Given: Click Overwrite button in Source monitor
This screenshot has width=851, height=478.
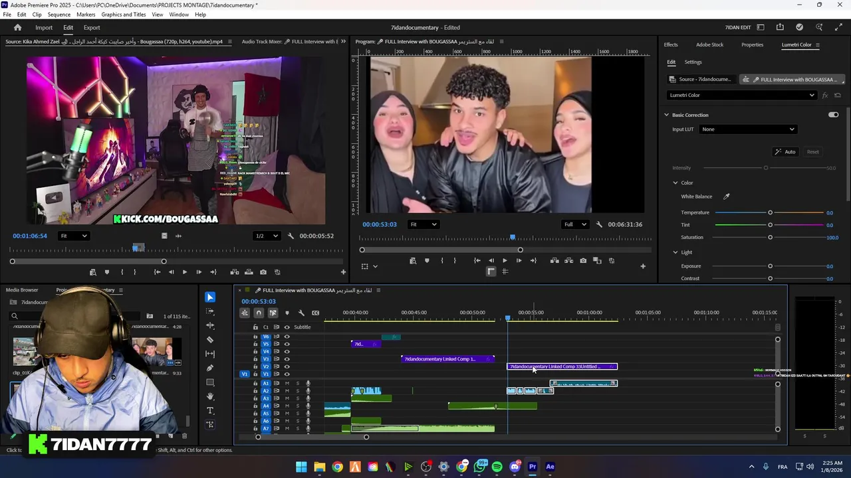Looking at the screenshot, I should [x=249, y=272].
